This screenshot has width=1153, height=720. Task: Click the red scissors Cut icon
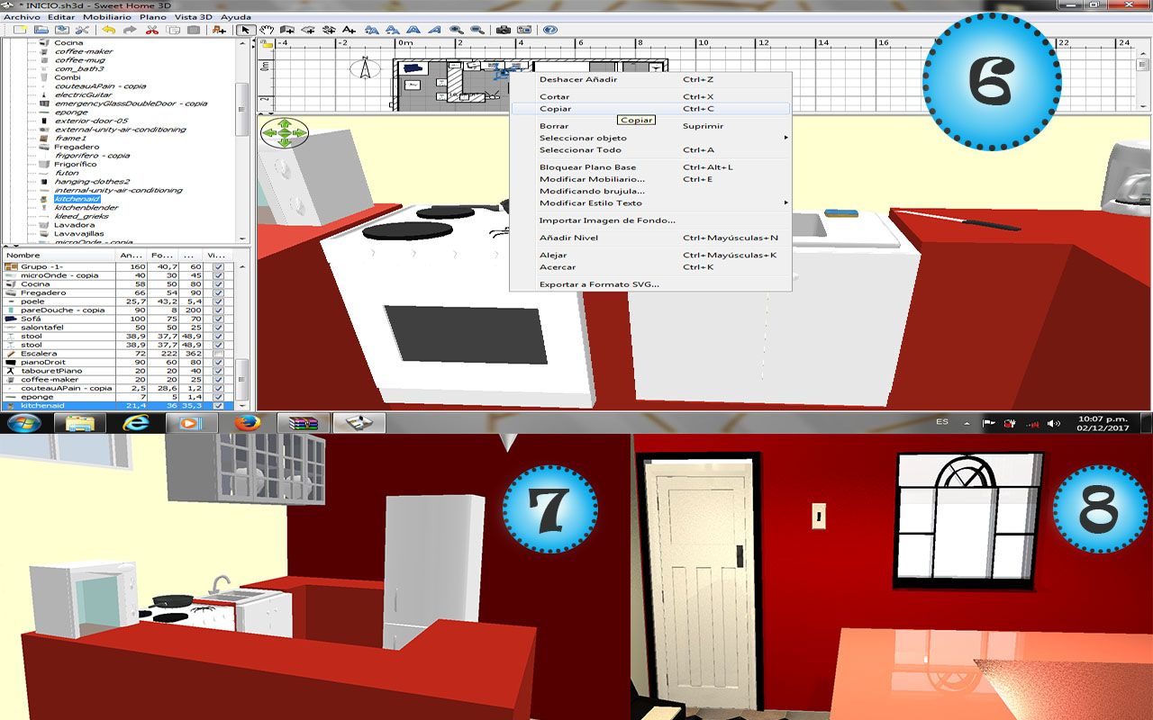152,30
